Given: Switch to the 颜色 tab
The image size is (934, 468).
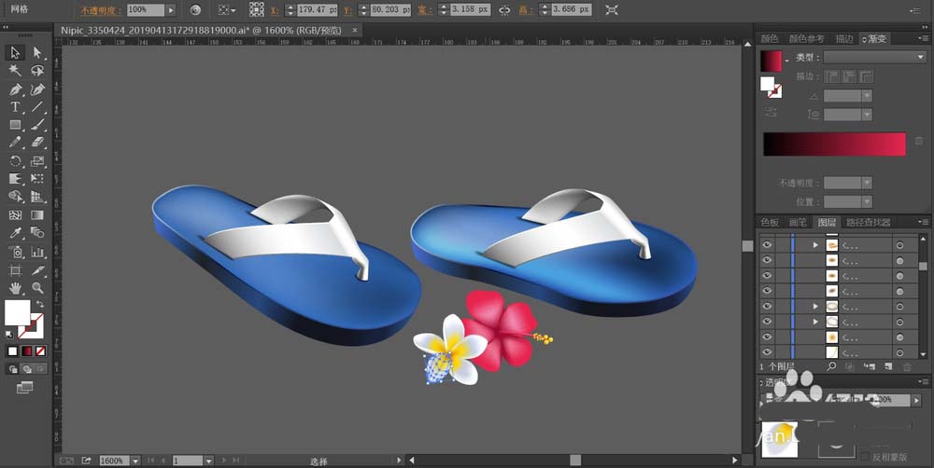Looking at the screenshot, I should pos(769,38).
